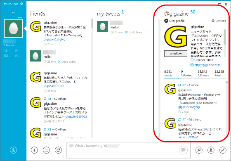Screen dimensions: 231x161
Task: Open the http://gigazine.net/ link
Action: click(x=207, y=65)
